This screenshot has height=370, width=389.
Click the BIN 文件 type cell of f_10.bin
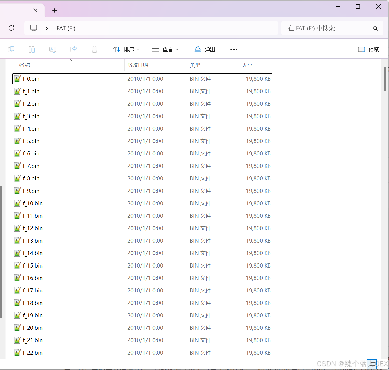pyautogui.click(x=200, y=203)
